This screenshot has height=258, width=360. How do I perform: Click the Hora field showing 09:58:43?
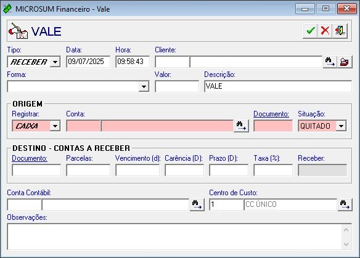click(x=133, y=62)
